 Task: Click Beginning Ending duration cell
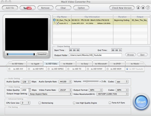[x=122, y=20]
